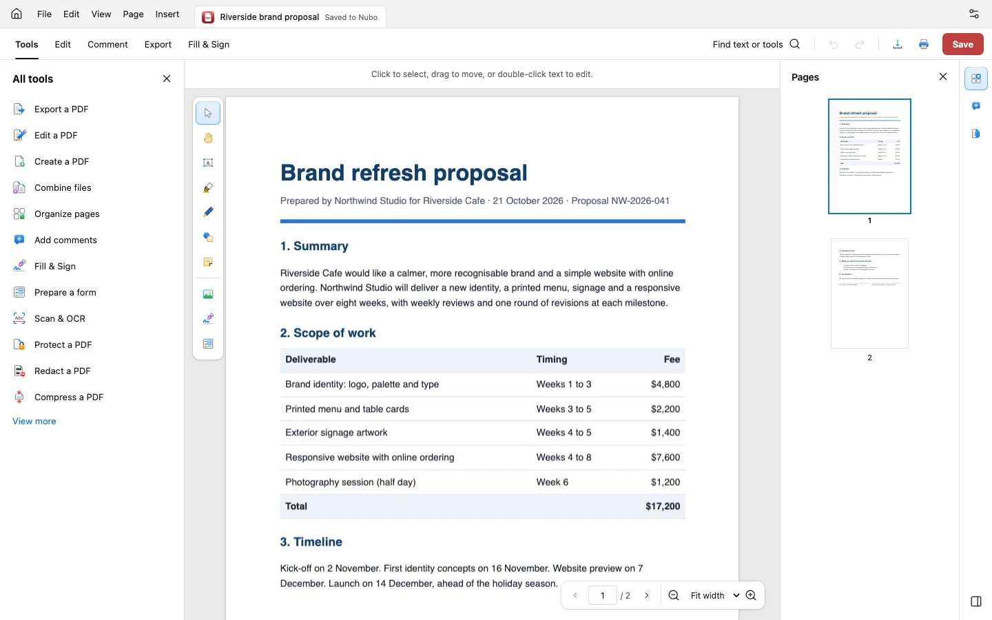Select the shapes tool
992x620 pixels.
208,238
